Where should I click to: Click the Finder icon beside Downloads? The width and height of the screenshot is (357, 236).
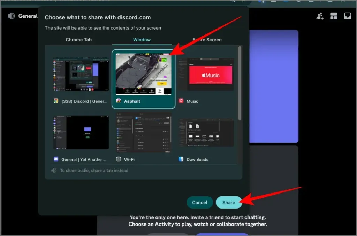click(x=181, y=159)
